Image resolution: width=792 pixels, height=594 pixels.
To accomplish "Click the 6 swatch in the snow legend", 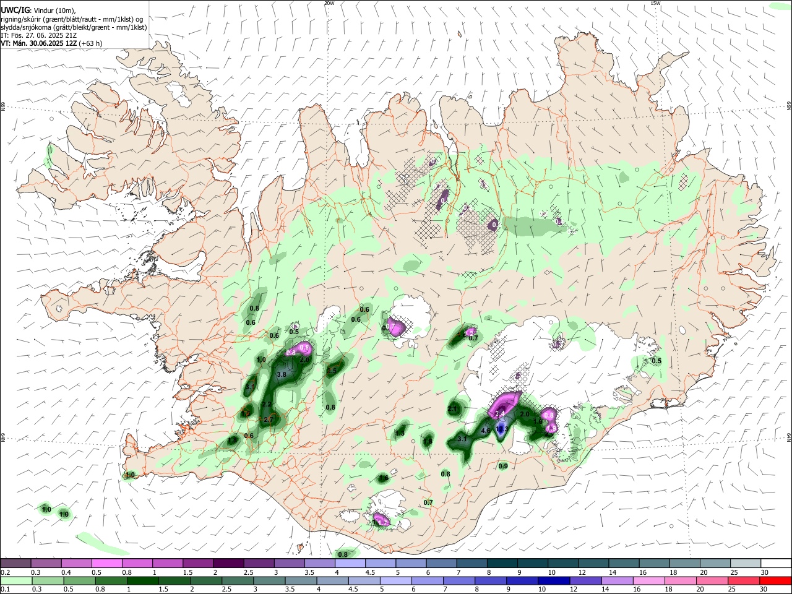I will click(x=441, y=563).
